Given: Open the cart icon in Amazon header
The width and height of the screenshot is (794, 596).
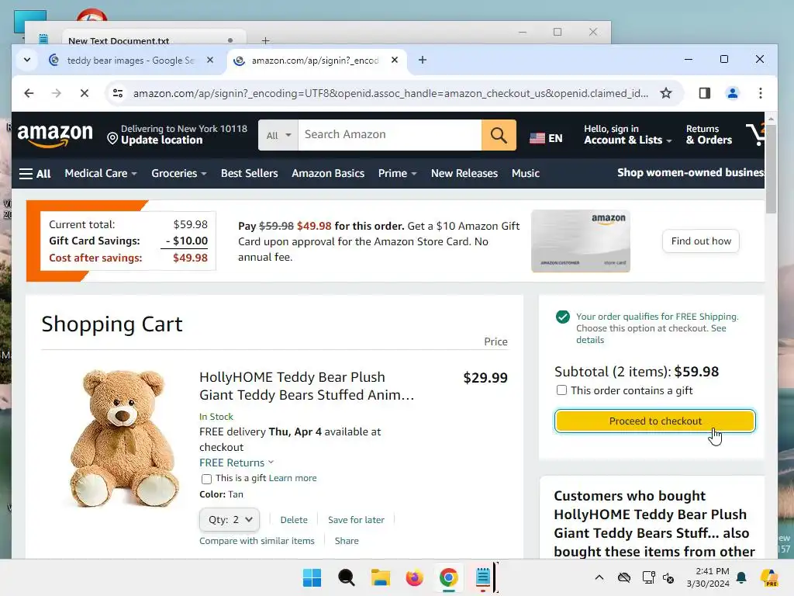Looking at the screenshot, I should pyautogui.click(x=755, y=135).
